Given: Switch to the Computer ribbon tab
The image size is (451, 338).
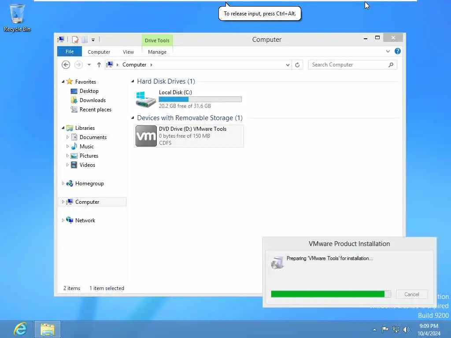Looking at the screenshot, I should click(99, 52).
